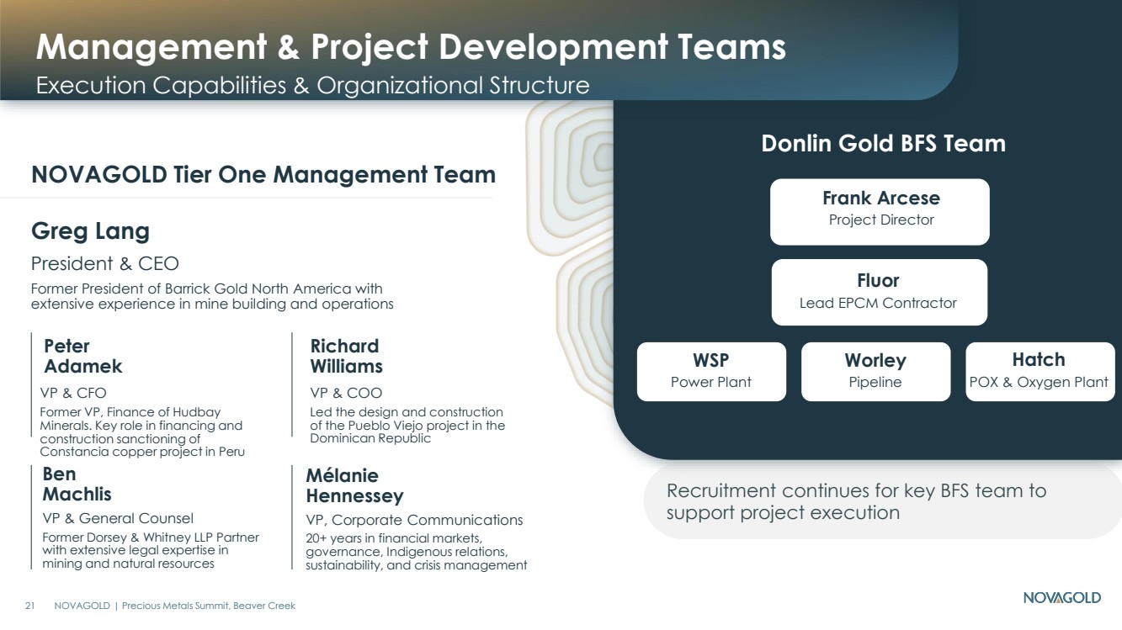Select the "Lead EPCM Contractor" label
The height and width of the screenshot is (630, 1122).
tap(878, 303)
